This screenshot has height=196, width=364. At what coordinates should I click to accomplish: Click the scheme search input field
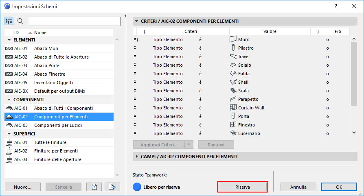pyautogui.click(x=75, y=21)
